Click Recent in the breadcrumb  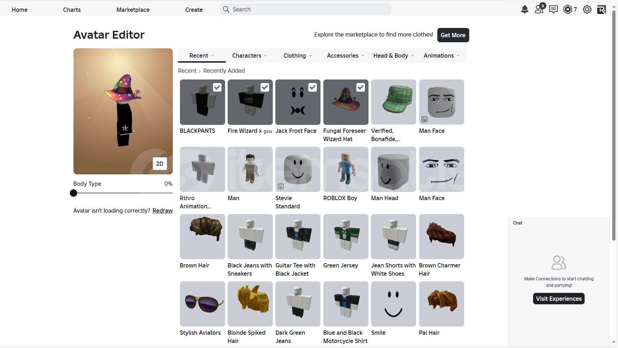pos(187,71)
